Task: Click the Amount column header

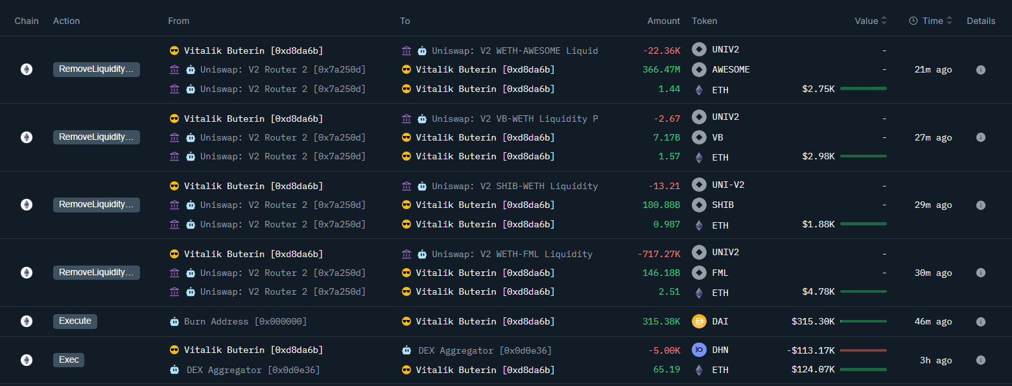Action: point(663,21)
